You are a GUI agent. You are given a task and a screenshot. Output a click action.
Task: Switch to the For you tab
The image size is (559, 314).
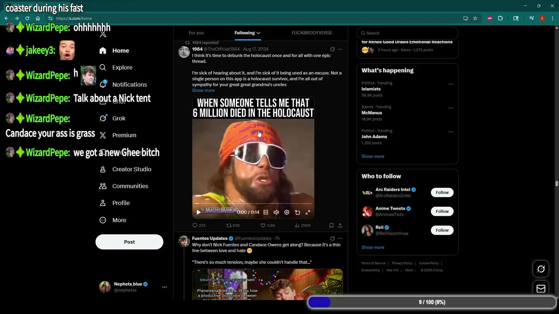coord(196,33)
